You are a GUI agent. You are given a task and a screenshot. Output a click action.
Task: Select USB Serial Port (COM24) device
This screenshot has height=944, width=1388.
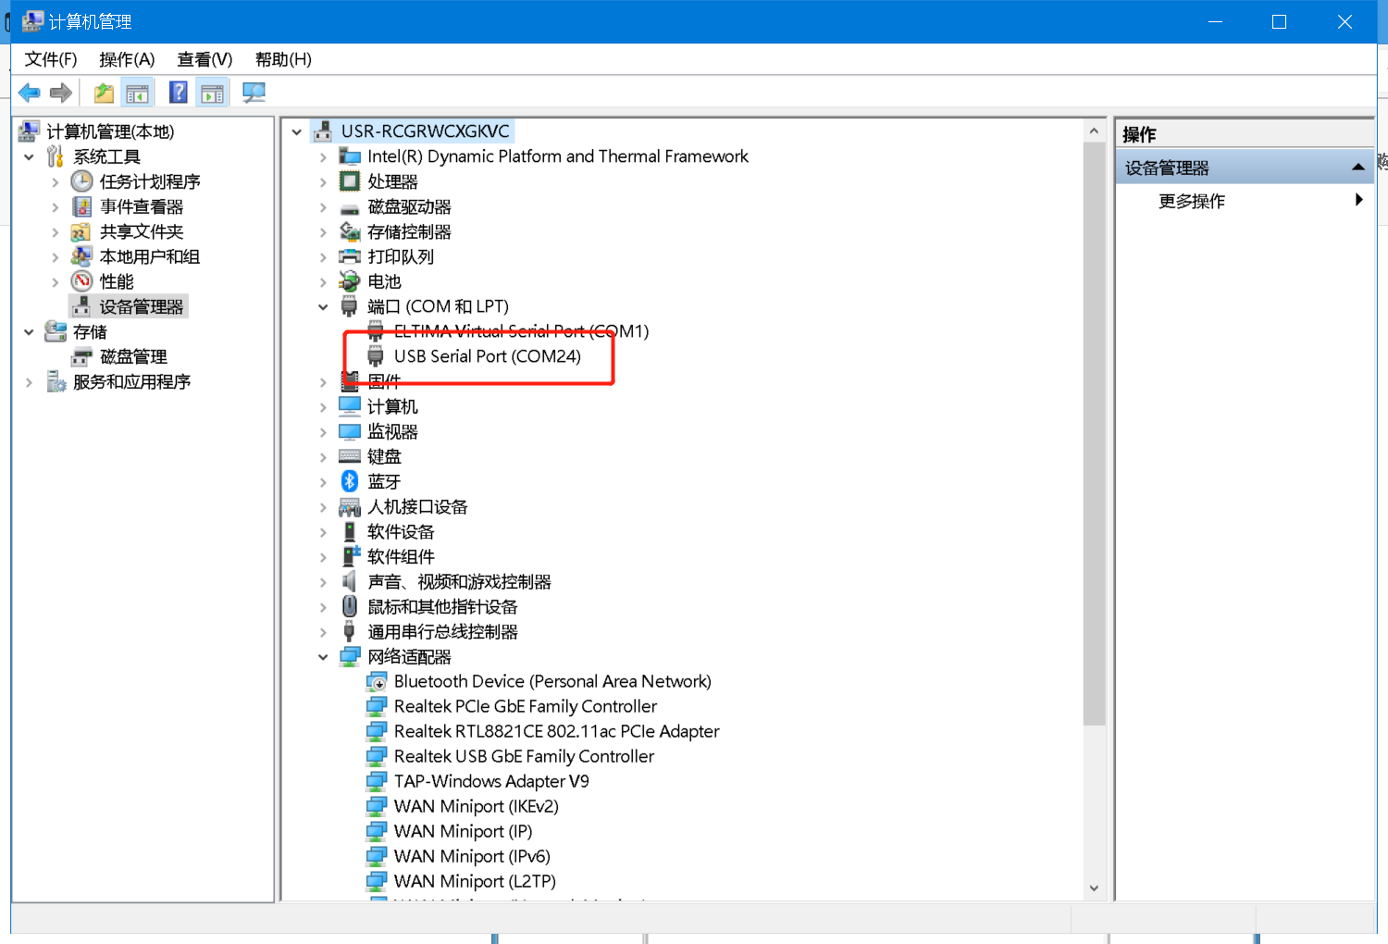[x=487, y=356]
